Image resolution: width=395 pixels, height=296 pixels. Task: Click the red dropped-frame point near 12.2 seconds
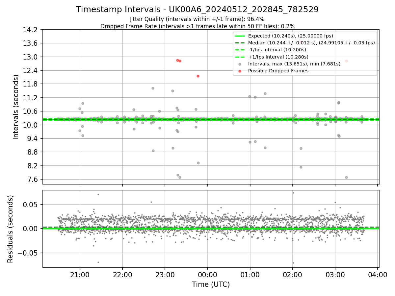point(198,76)
